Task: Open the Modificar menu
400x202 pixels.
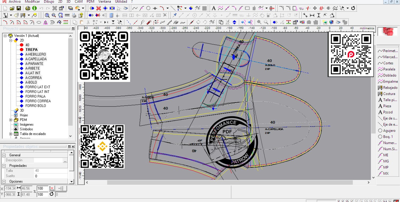Action: click(32, 2)
